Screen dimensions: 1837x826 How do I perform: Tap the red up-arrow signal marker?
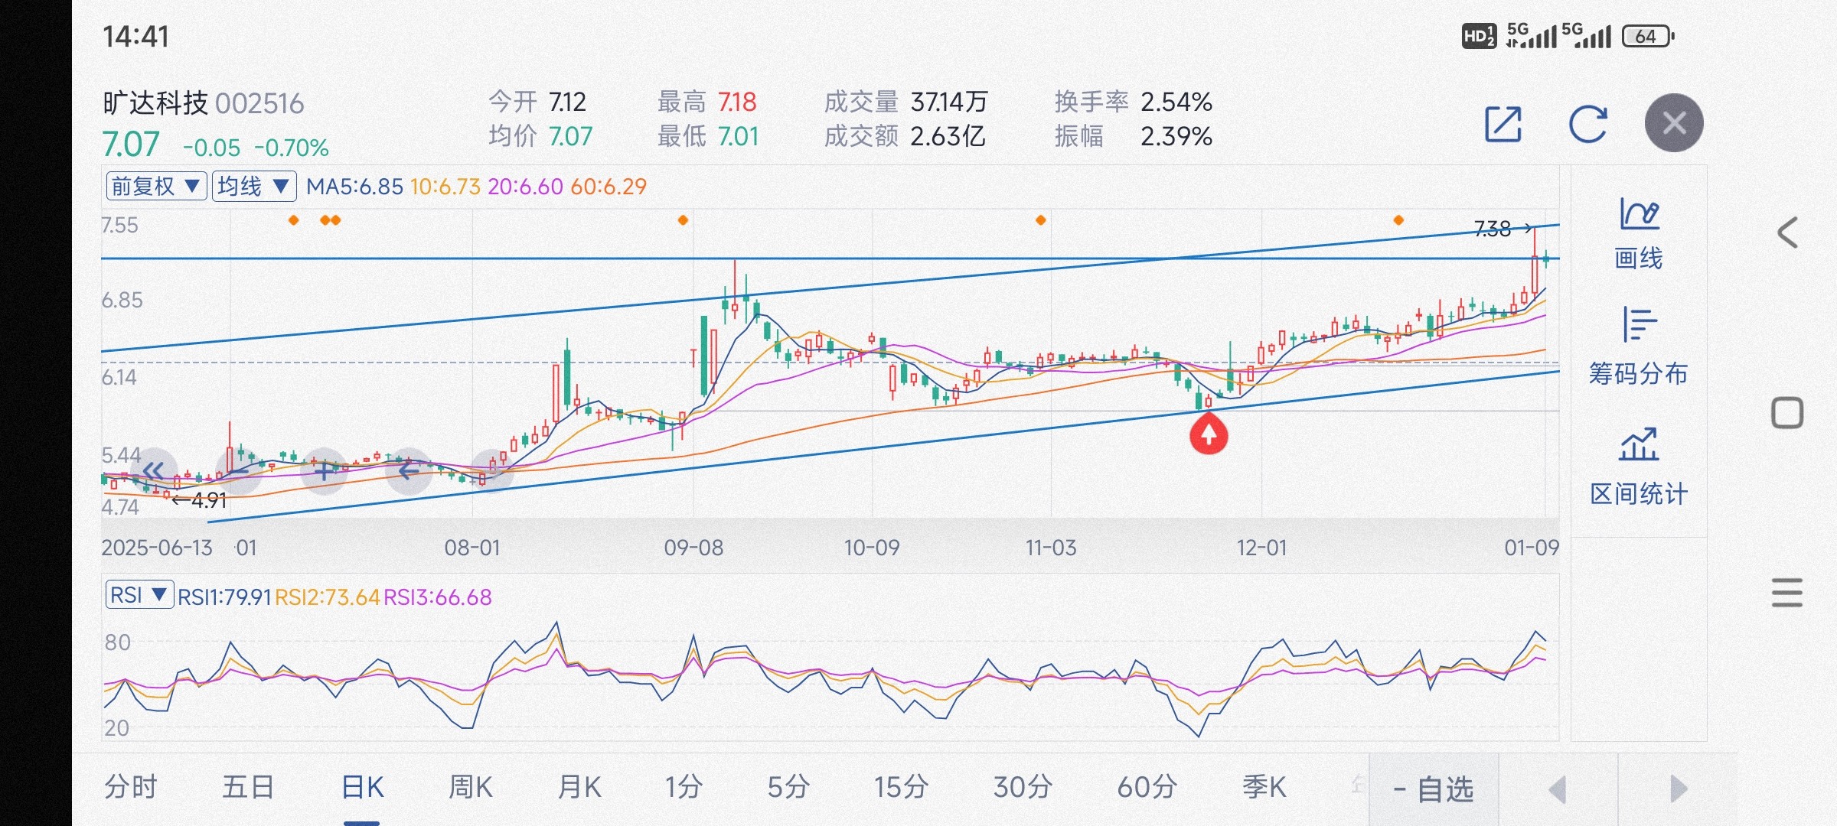tap(1209, 434)
